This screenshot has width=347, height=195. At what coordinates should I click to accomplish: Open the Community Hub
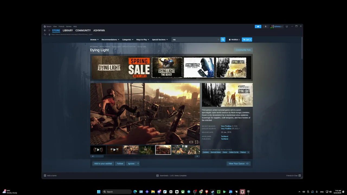point(243,50)
